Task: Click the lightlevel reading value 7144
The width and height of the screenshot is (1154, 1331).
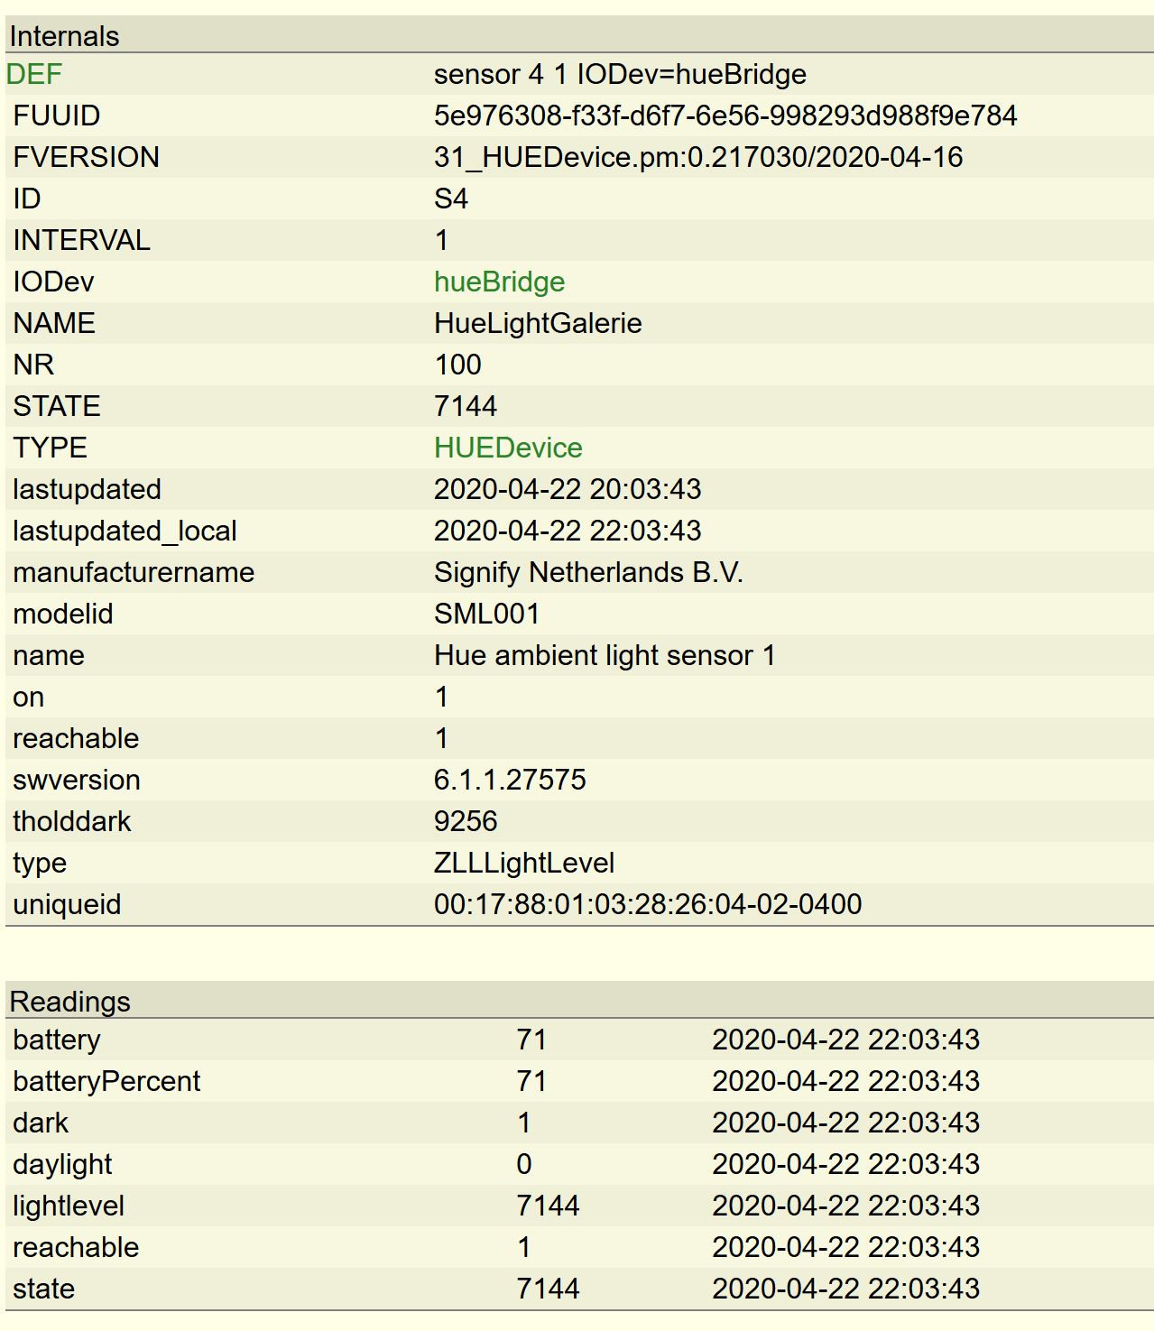Action: 548,1206
